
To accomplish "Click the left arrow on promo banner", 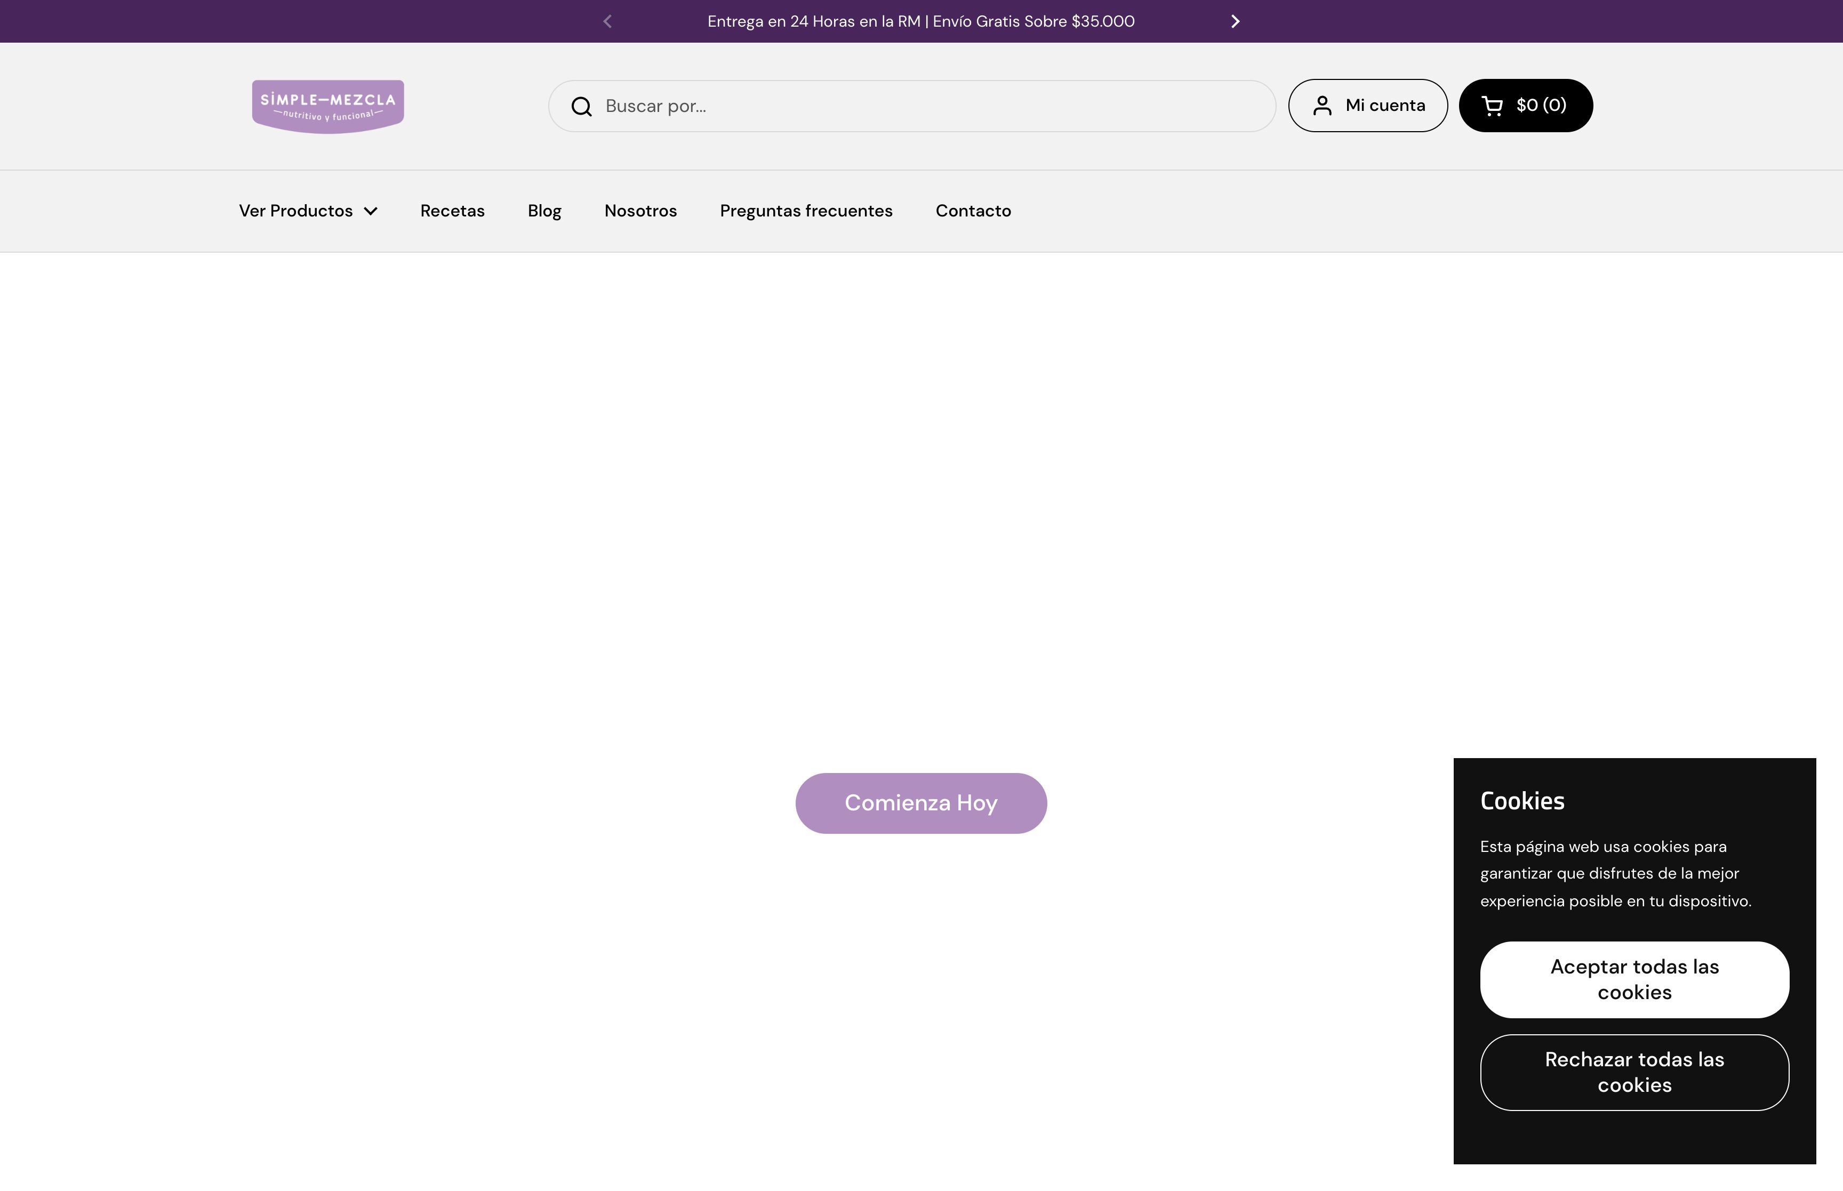I will [x=607, y=21].
